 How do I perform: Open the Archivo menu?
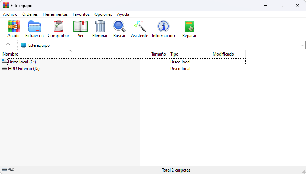[10, 14]
